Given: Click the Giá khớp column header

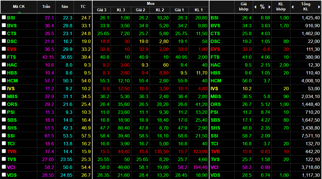Looking at the screenshot, I should 244,7.
